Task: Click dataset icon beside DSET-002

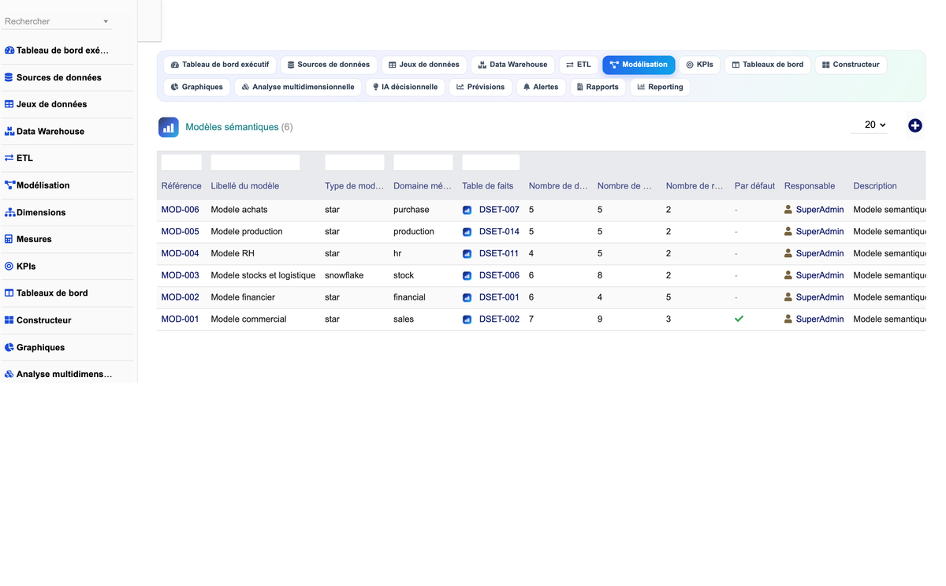Action: pos(467,319)
